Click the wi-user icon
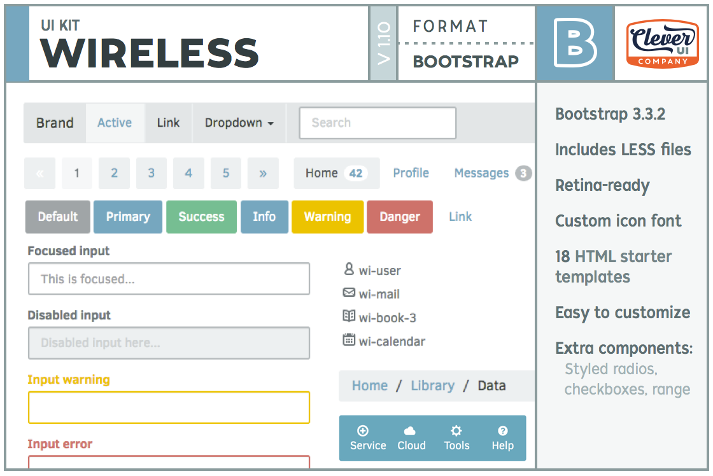This screenshot has width=713, height=476. pyautogui.click(x=349, y=269)
